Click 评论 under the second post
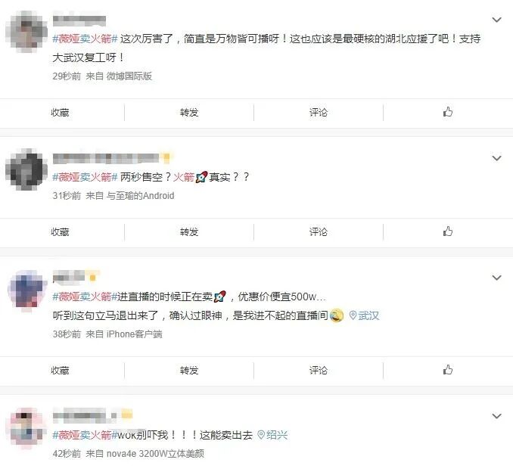This screenshot has height=472, width=513. click(319, 232)
